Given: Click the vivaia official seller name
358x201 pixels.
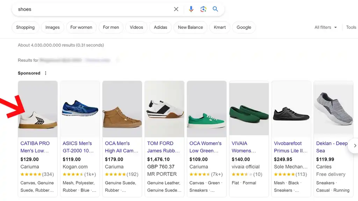Looking at the screenshot, I should (245, 167).
